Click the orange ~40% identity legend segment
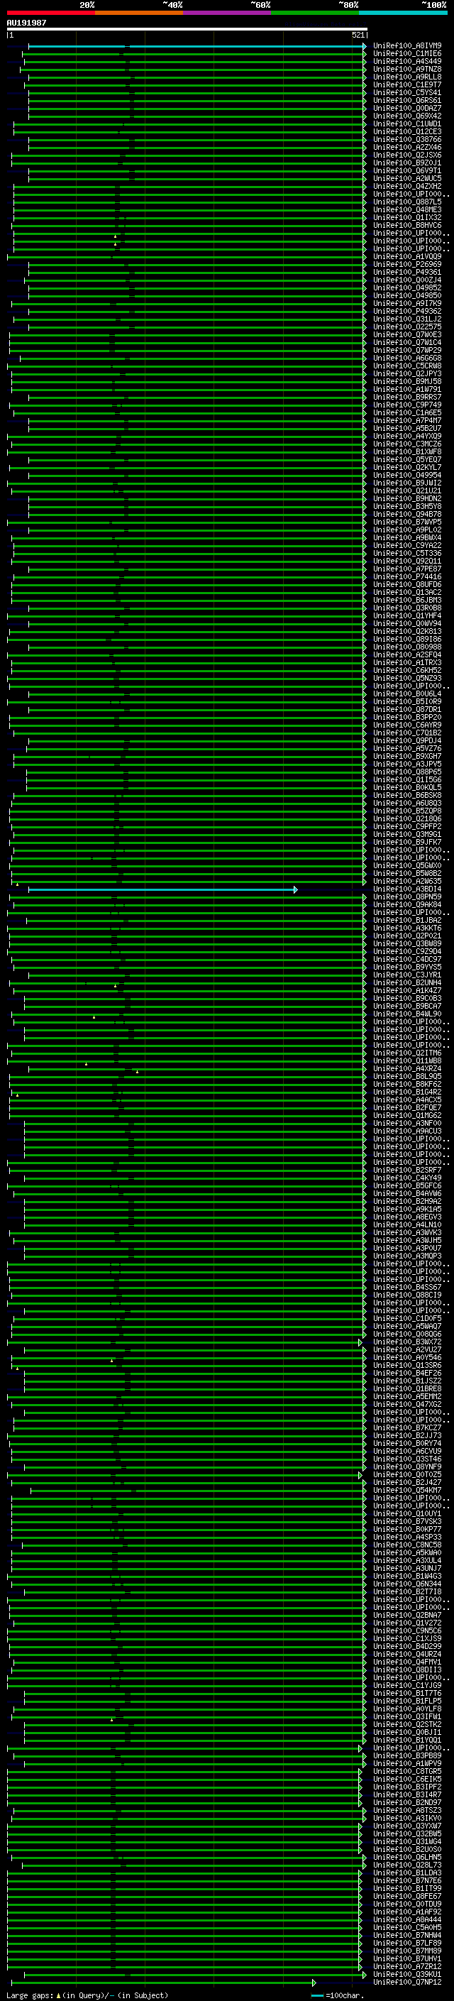The height and width of the screenshot is (2001, 454). coord(139,13)
